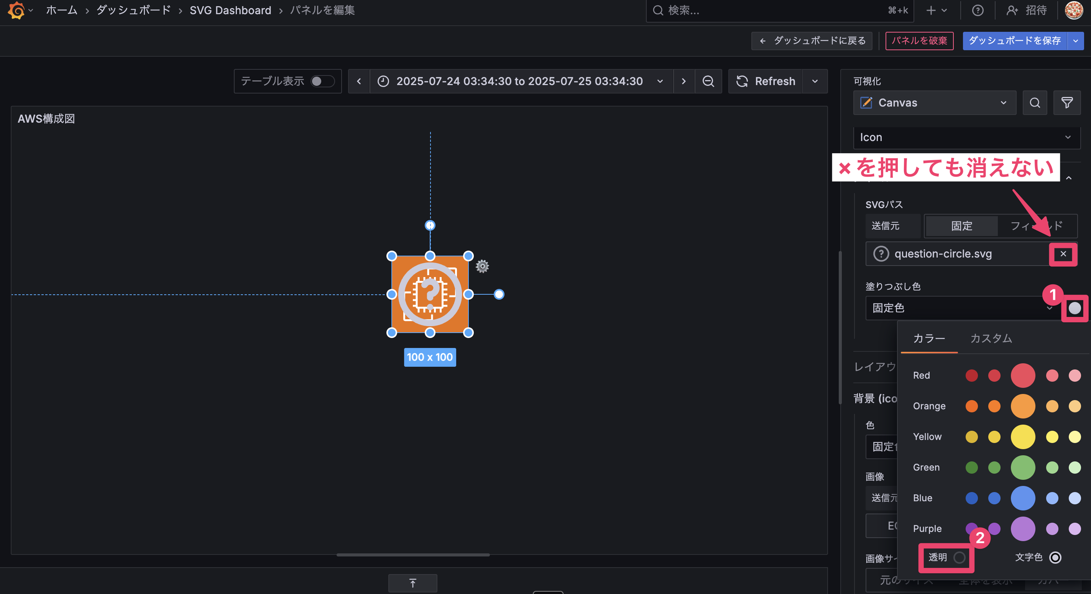Image resolution: width=1091 pixels, height=594 pixels.
Task: Click パネルを破棄 discard button
Action: tap(919, 41)
